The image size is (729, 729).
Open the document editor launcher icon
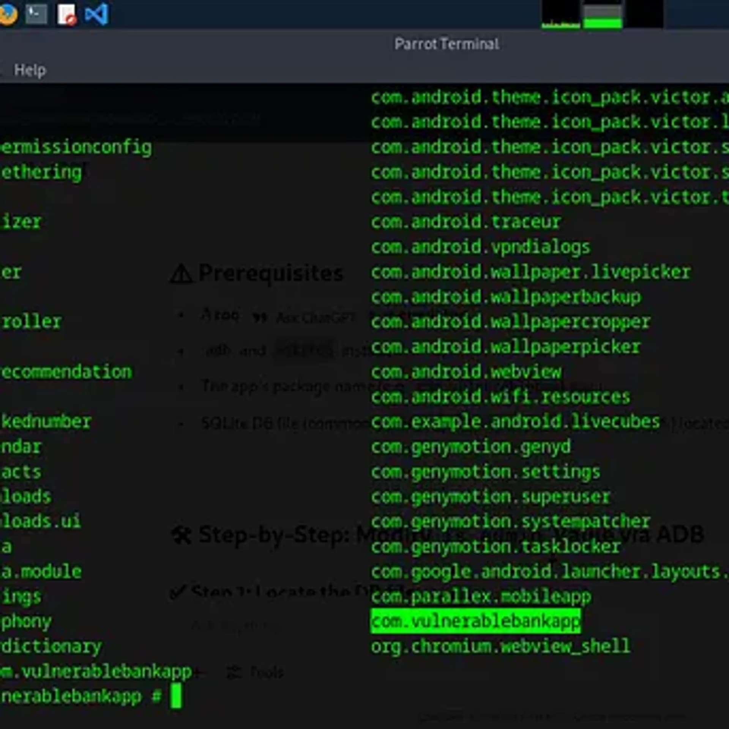[x=67, y=15]
